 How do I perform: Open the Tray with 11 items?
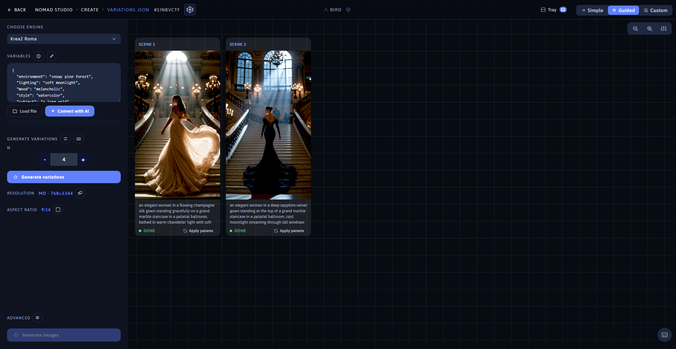coord(554,10)
